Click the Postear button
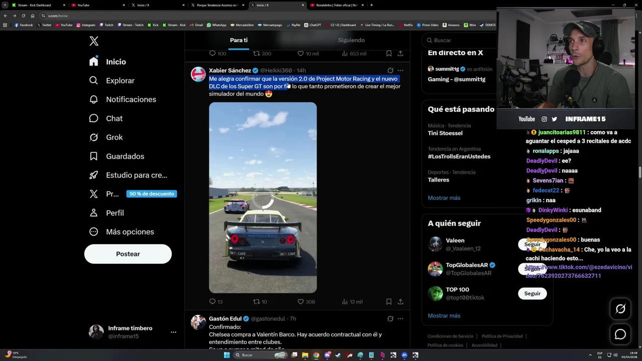 pyautogui.click(x=128, y=254)
